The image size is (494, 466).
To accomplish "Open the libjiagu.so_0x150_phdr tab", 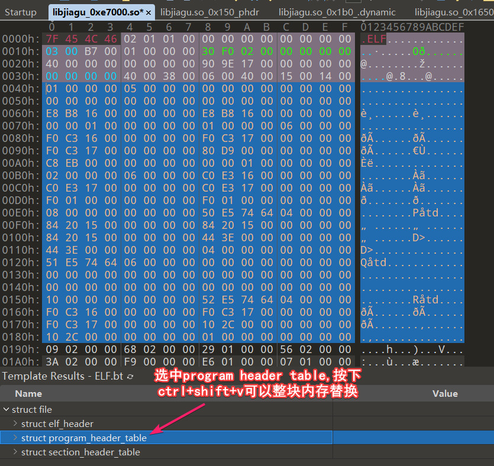I will click(x=209, y=12).
